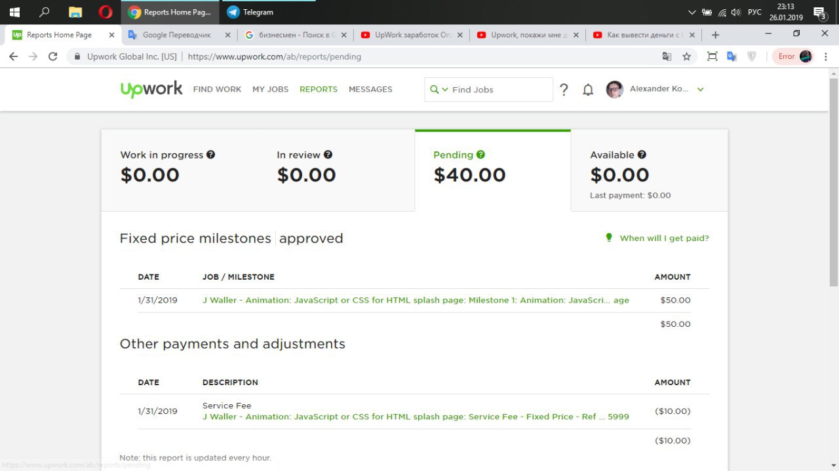Click the address bar URL

[x=275, y=56]
